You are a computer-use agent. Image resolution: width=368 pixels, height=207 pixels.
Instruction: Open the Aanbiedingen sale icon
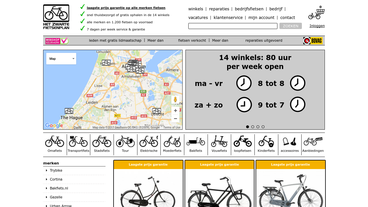tap(313, 141)
